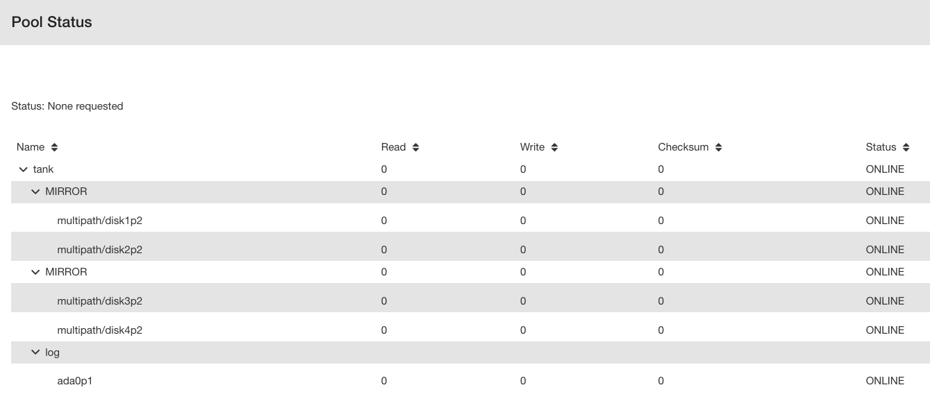
Task: Collapse the log group chevron
Action: tap(35, 352)
